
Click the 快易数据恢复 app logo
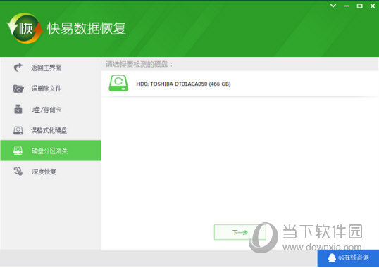click(25, 28)
